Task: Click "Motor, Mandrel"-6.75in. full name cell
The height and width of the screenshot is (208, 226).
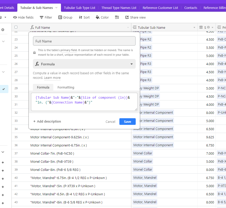Action: point(71,178)
